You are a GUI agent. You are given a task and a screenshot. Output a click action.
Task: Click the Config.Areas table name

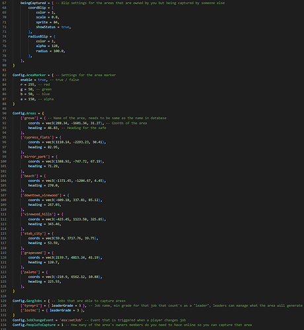click(24, 113)
